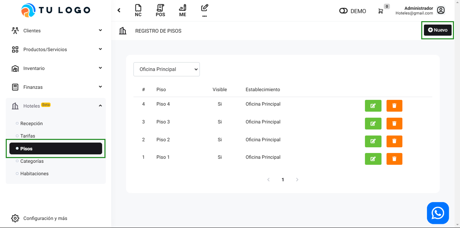Viewport: 460px width, 228px height.
Task: Toggle the DEMO mode switch
Action: coord(343,11)
